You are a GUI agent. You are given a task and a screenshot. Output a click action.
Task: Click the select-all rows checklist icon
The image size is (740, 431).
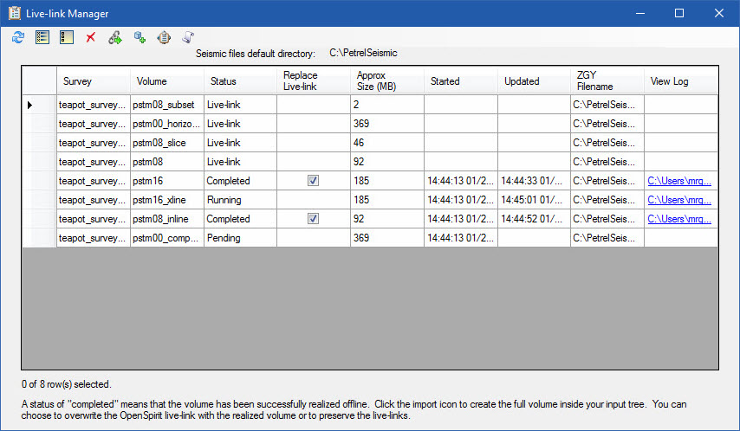point(42,37)
